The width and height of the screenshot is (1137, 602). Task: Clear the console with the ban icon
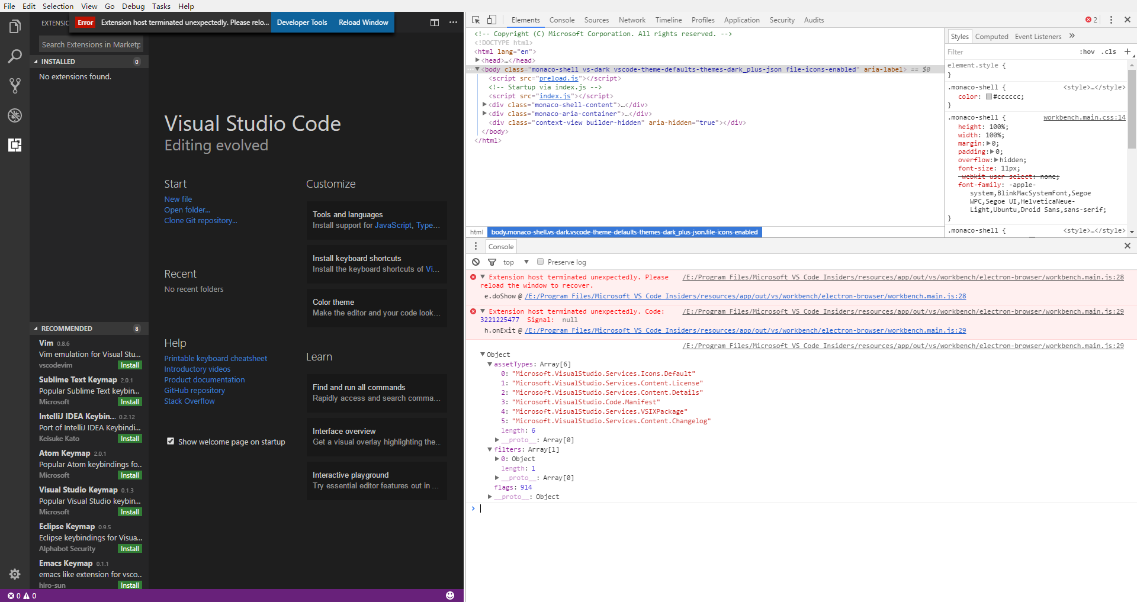(x=476, y=262)
